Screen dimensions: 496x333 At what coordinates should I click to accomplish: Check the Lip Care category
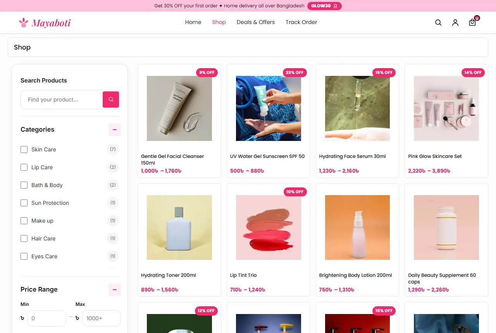(x=24, y=167)
